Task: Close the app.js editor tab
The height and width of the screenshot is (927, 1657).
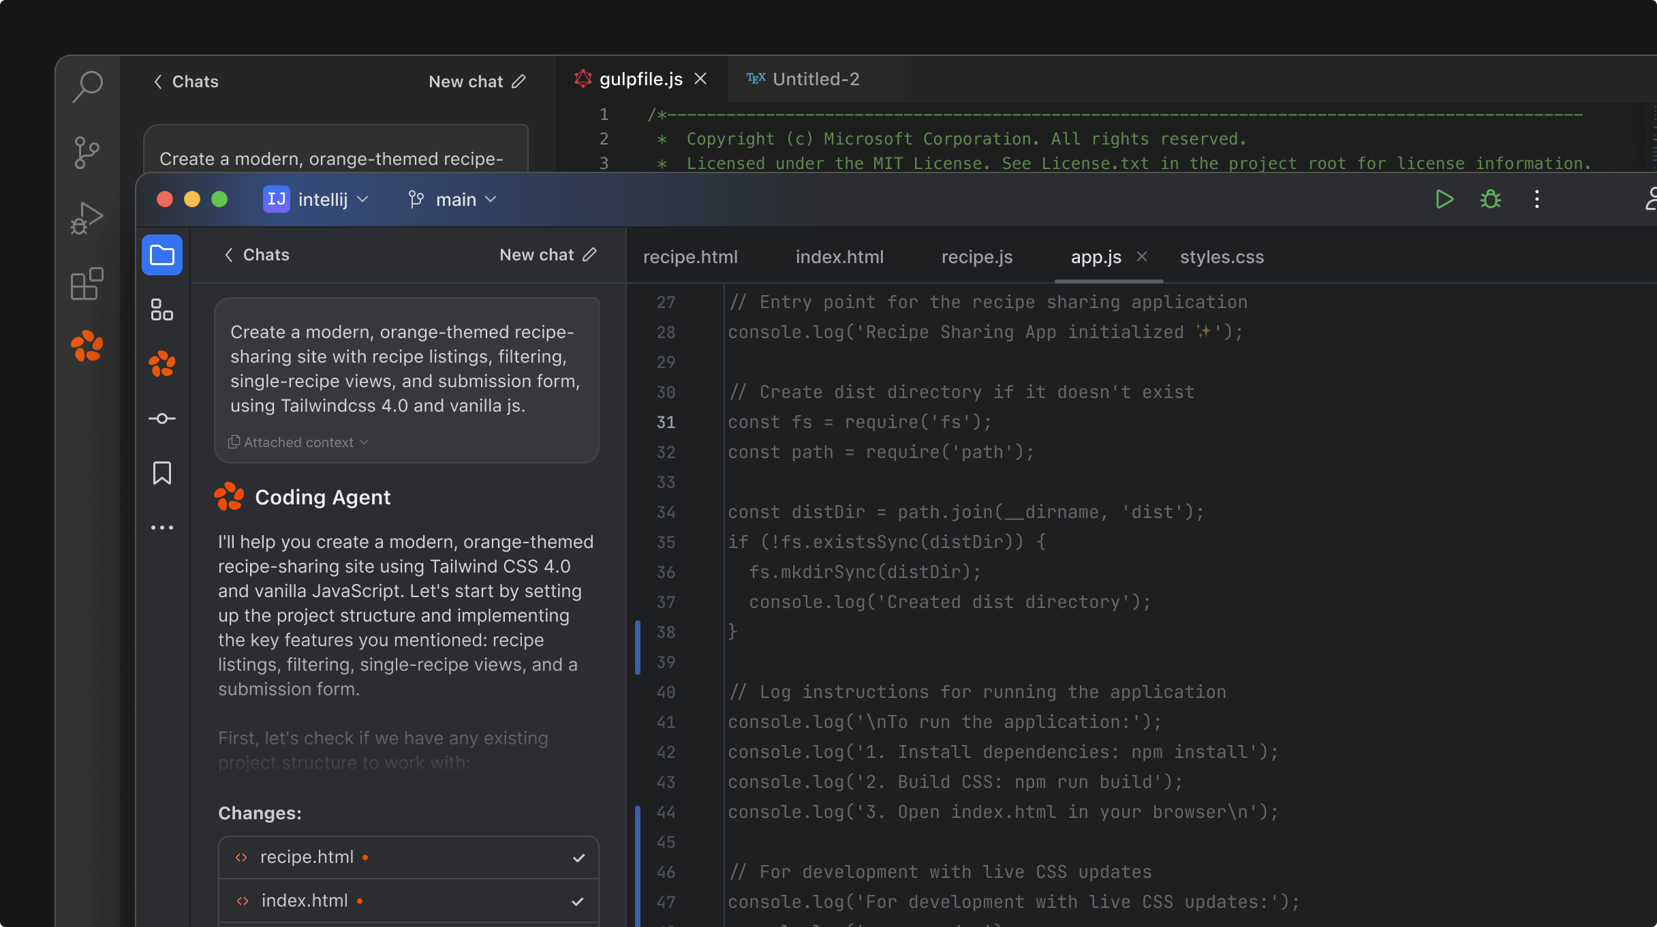Action: [x=1142, y=257]
